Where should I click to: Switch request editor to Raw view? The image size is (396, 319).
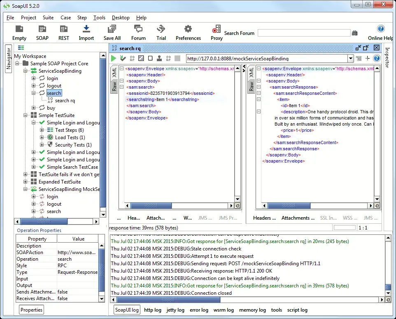pos(114,86)
